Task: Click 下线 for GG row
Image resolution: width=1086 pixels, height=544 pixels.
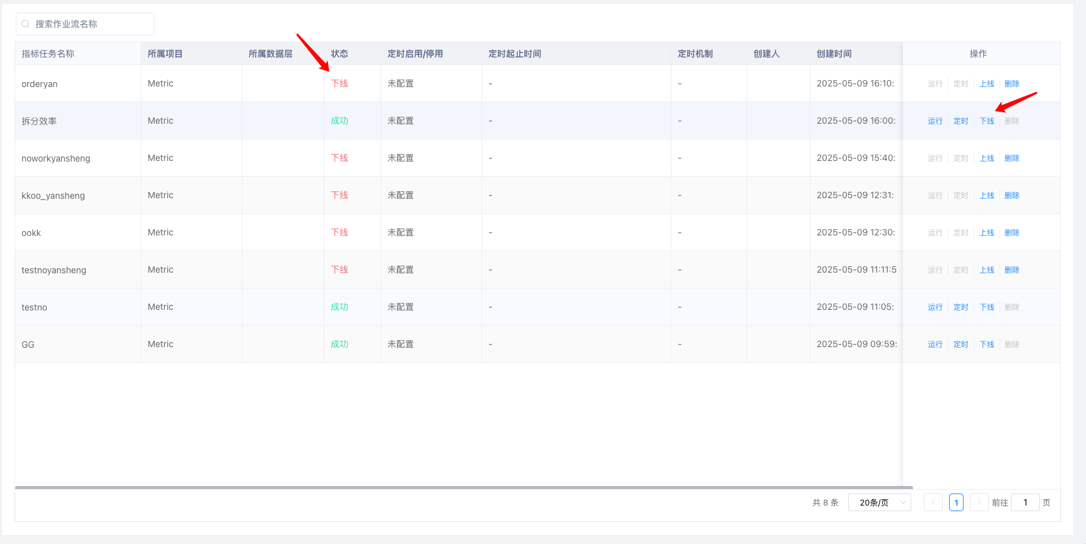Action: pyautogui.click(x=987, y=345)
